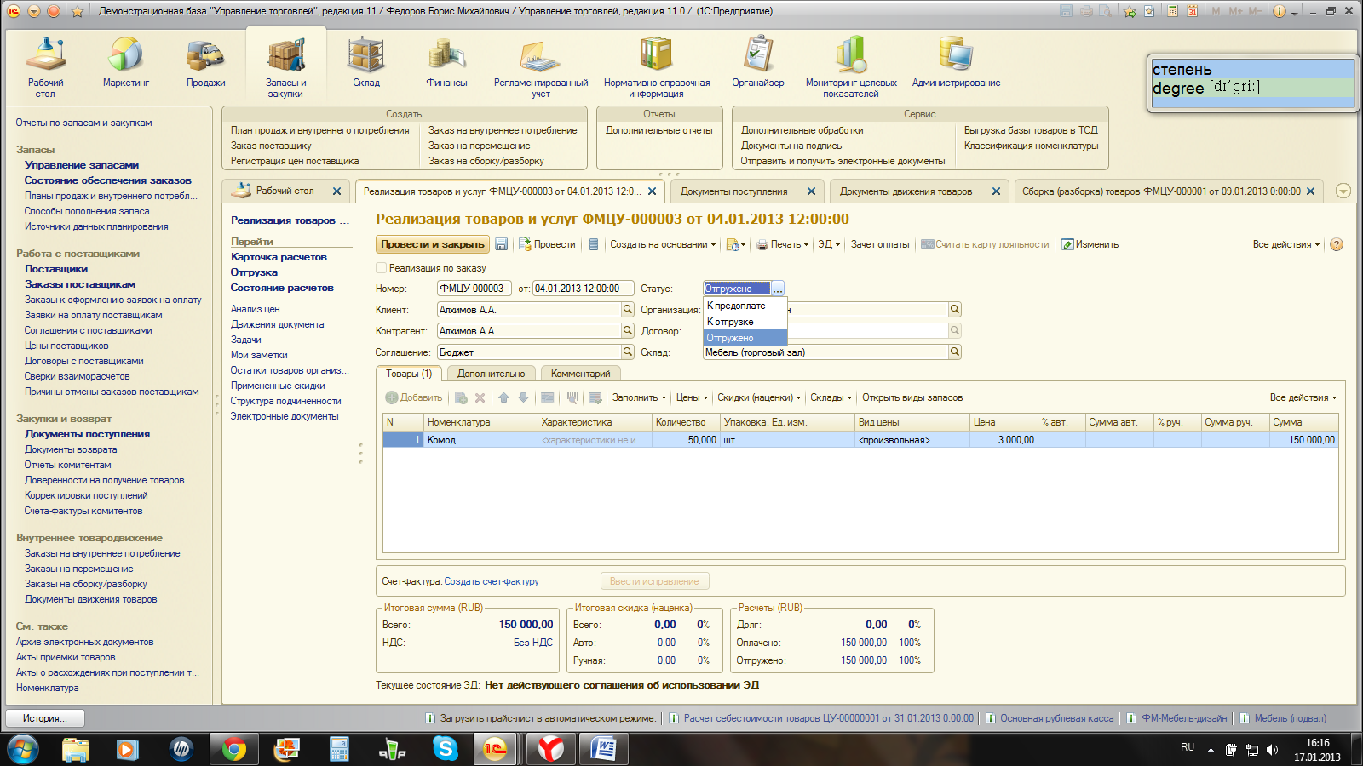Click the help question mark icon

coord(1337,244)
